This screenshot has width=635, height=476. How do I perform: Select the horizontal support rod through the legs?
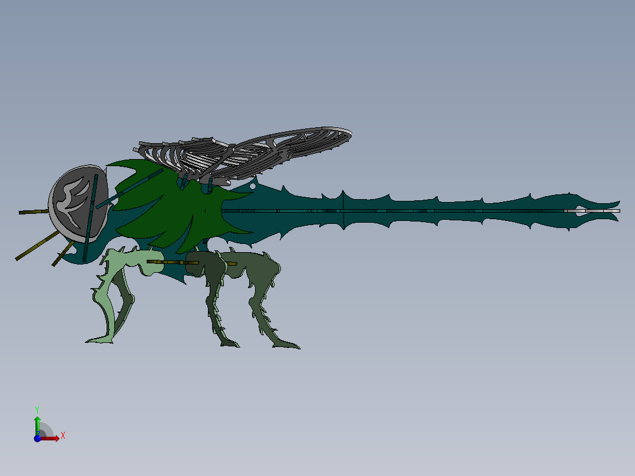(171, 261)
